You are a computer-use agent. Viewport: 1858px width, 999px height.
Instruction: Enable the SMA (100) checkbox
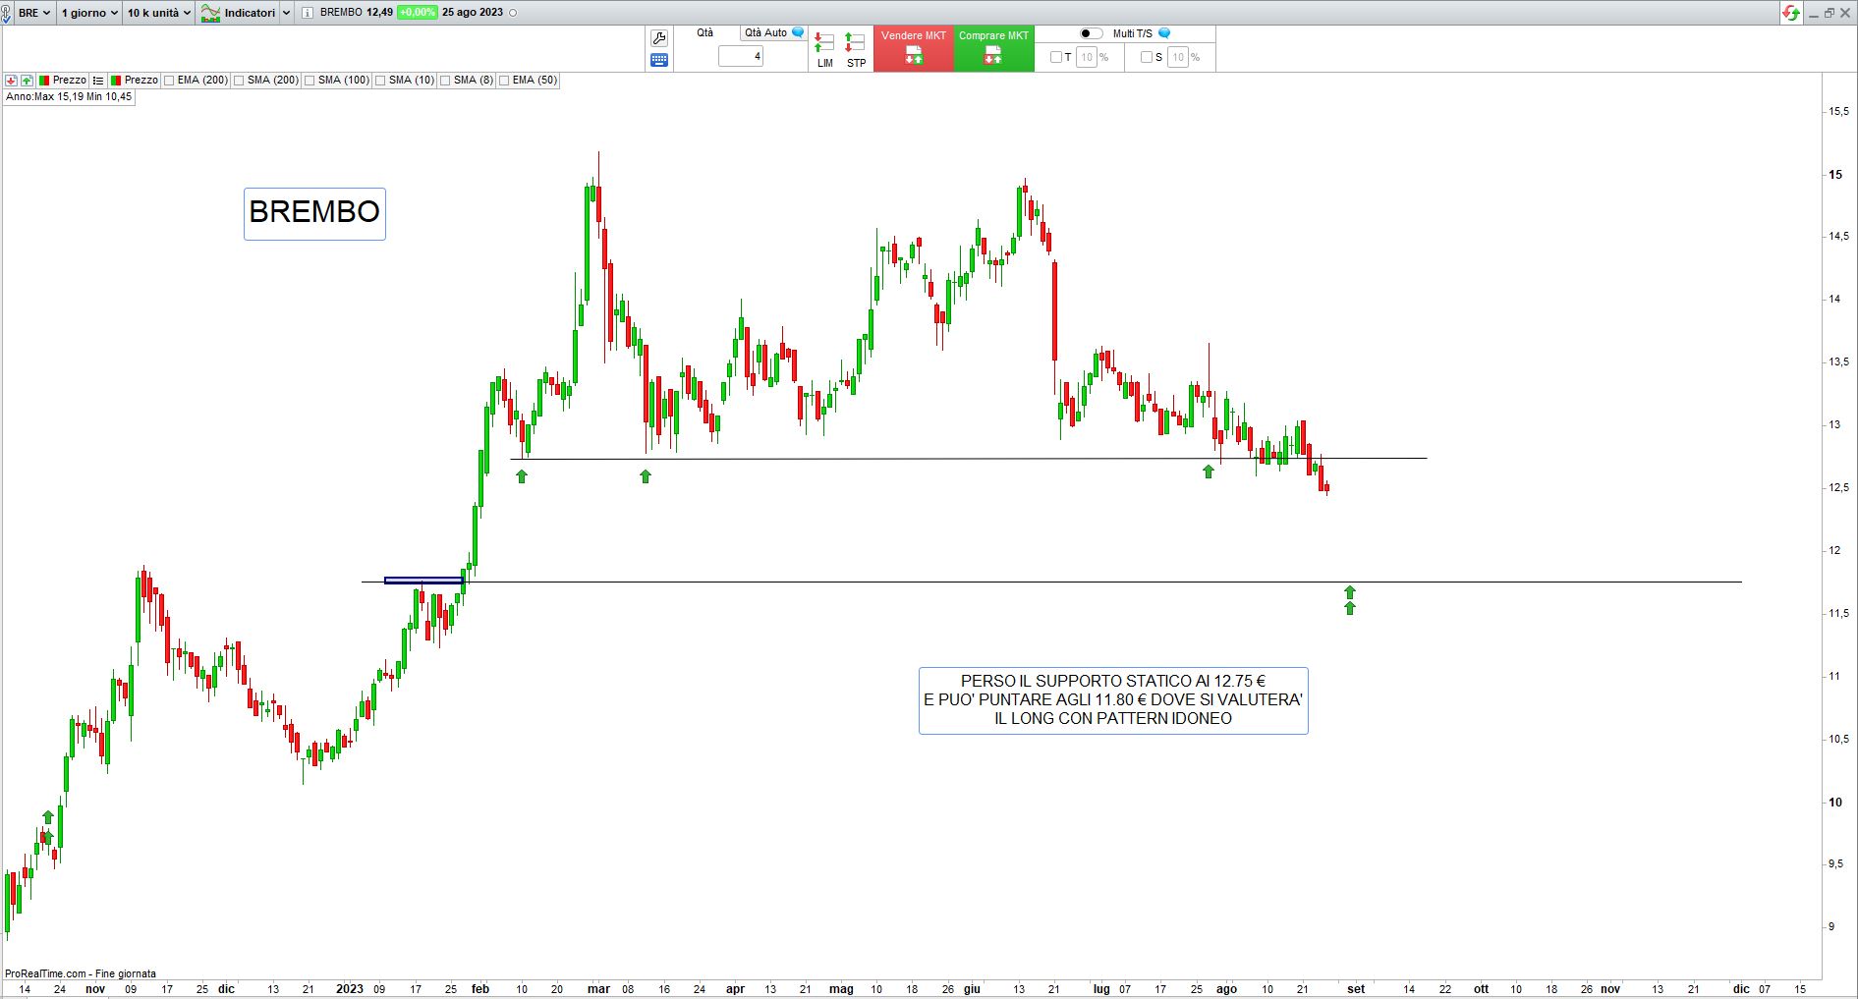[310, 81]
